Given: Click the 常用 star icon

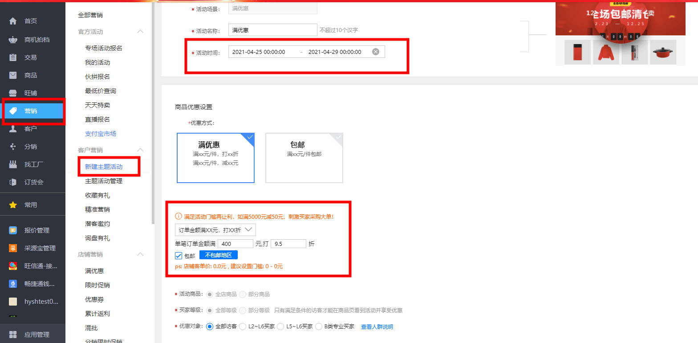Looking at the screenshot, I should tap(13, 205).
